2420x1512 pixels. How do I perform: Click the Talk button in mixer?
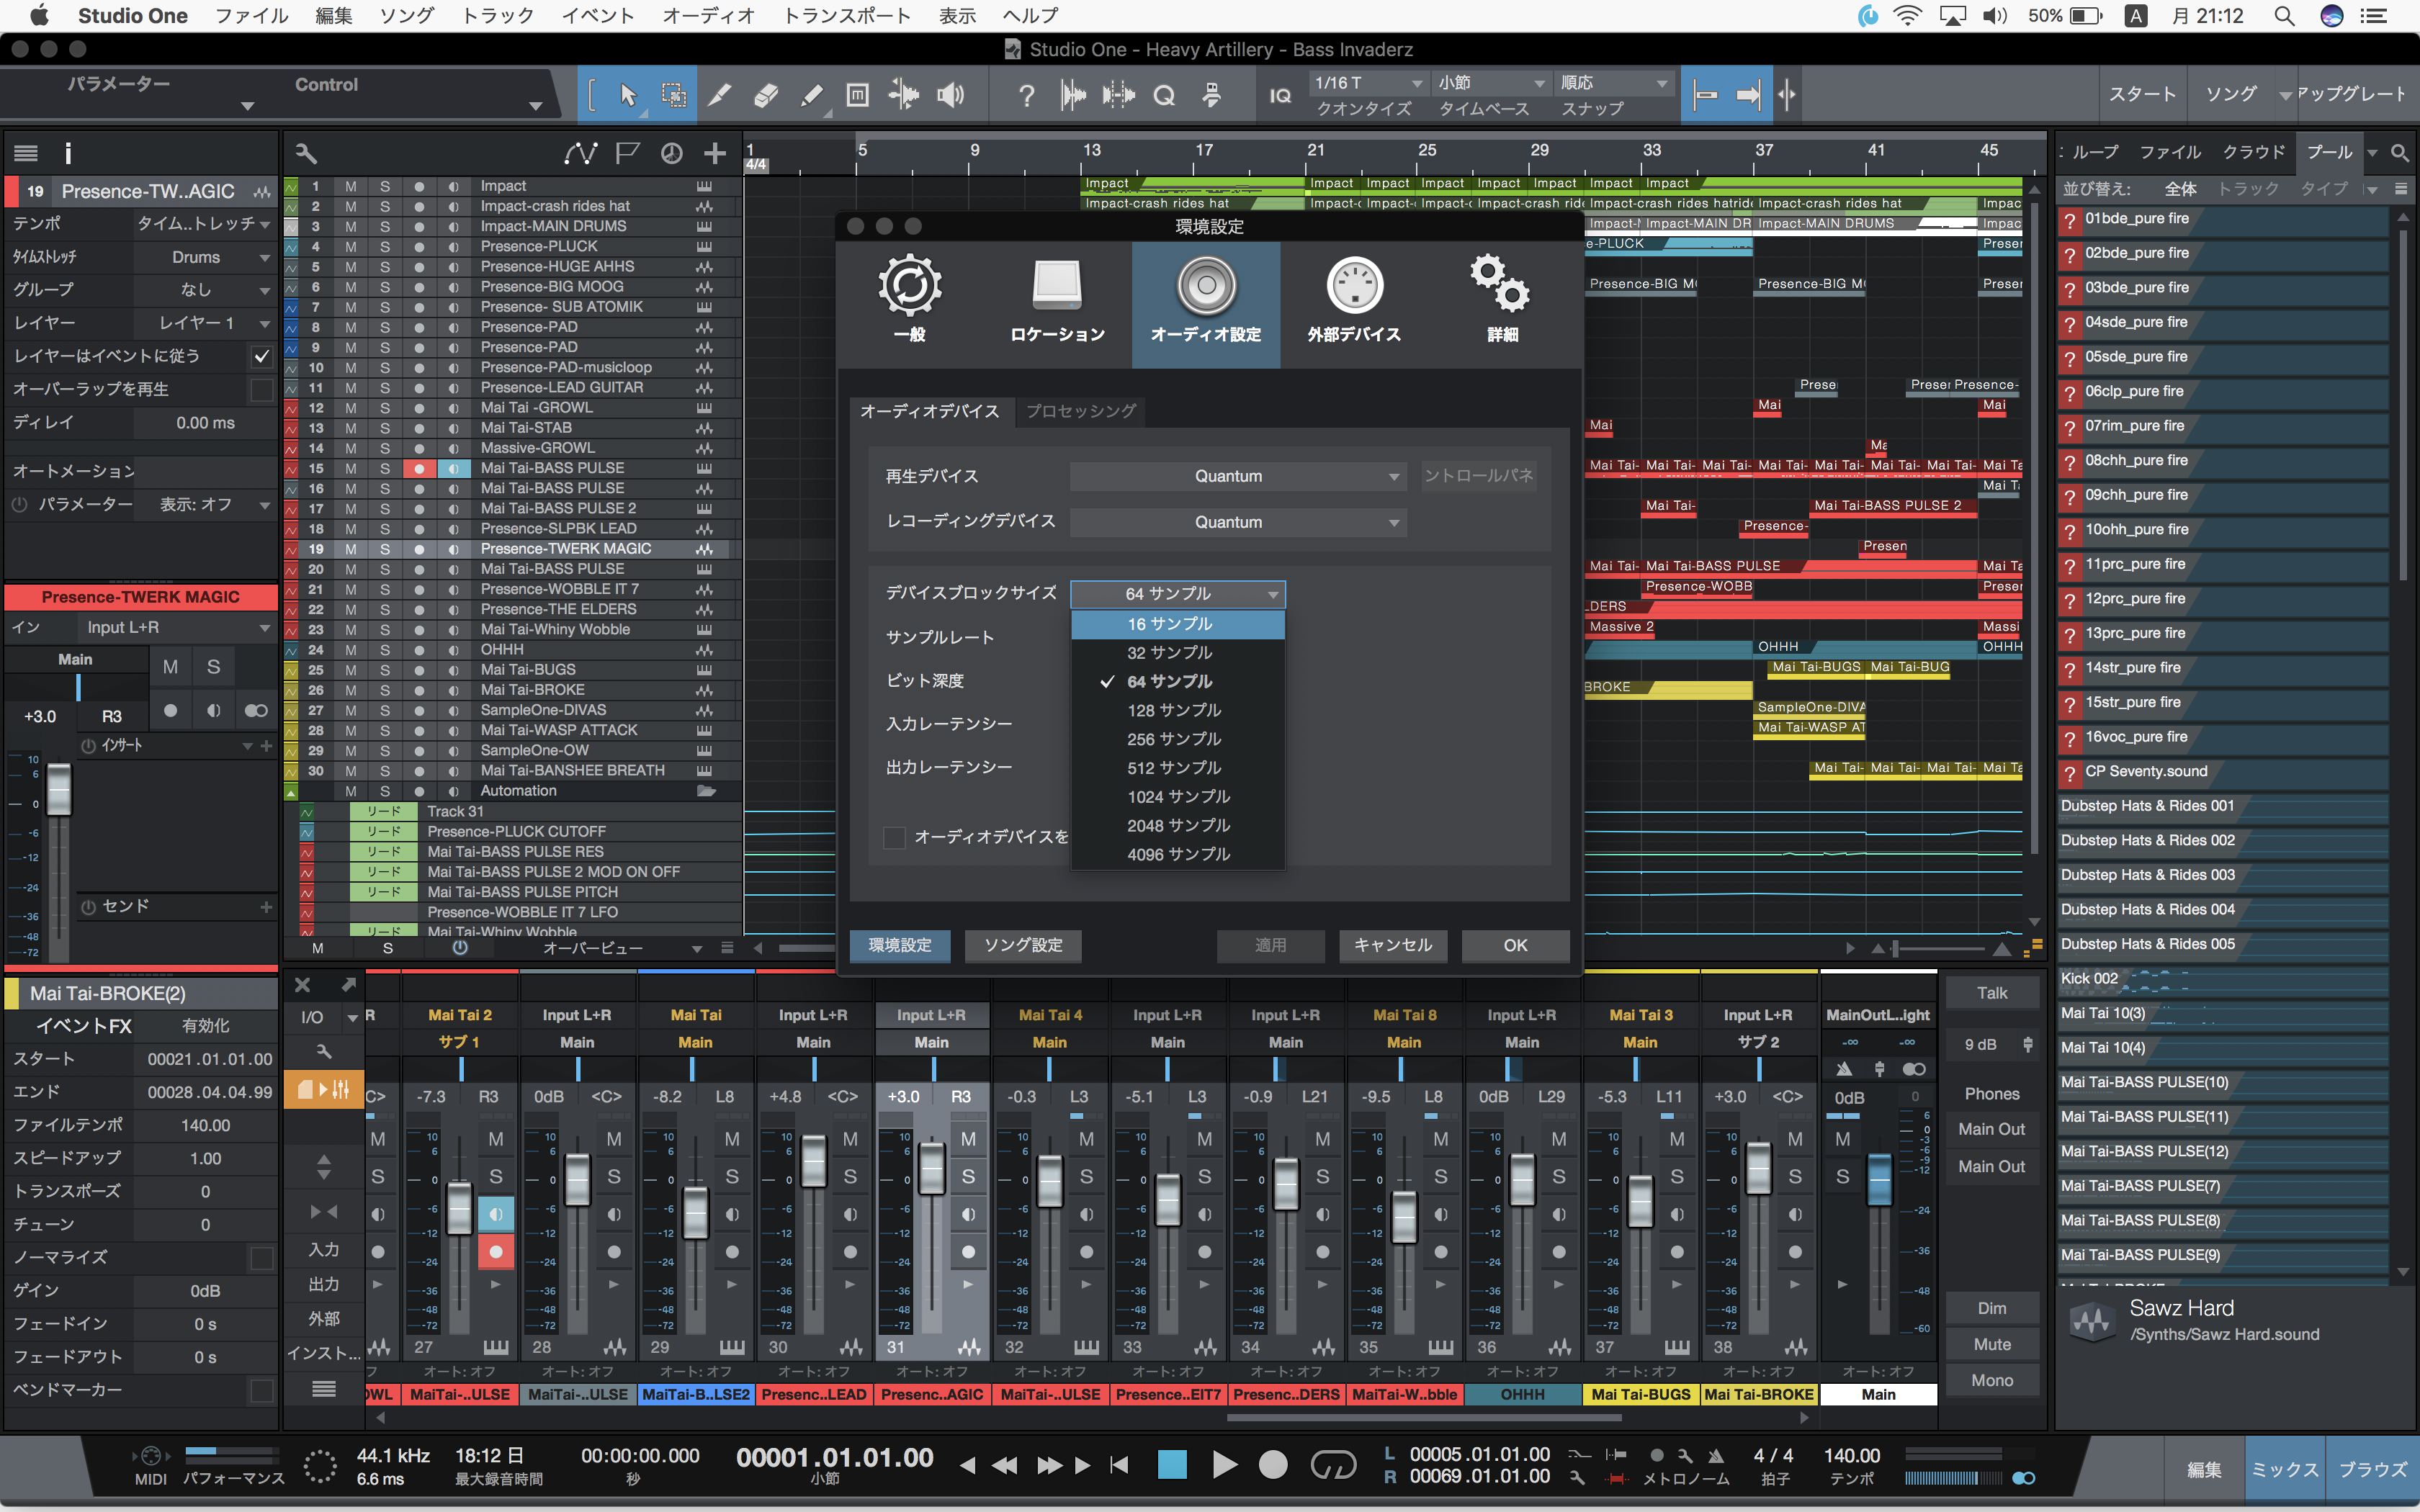[x=1992, y=993]
